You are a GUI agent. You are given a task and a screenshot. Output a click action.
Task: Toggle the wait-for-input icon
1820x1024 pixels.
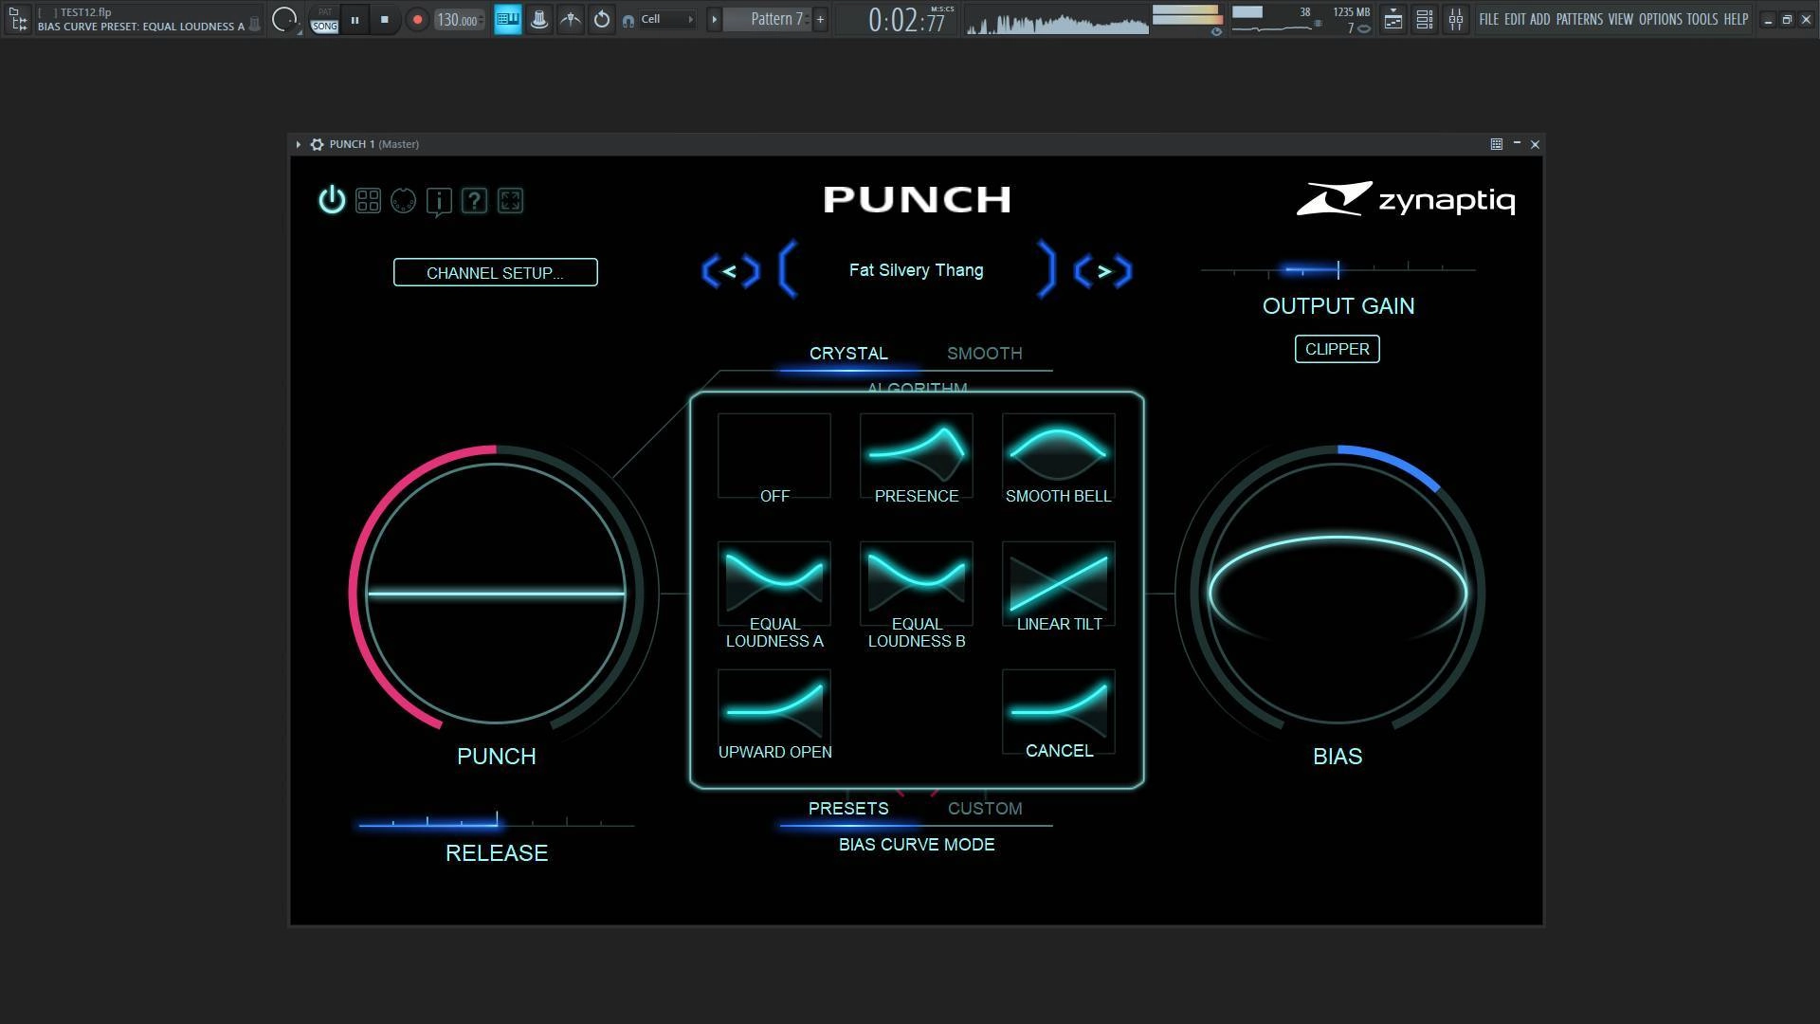coord(571,19)
